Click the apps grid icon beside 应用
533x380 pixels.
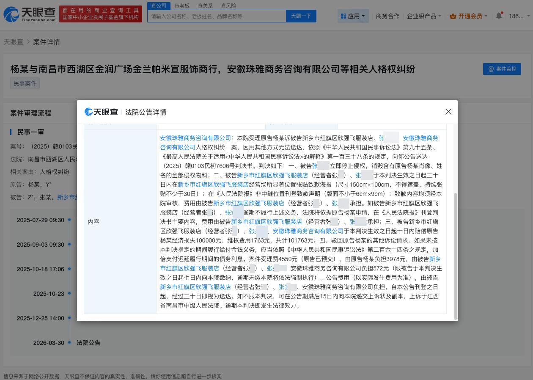point(343,16)
